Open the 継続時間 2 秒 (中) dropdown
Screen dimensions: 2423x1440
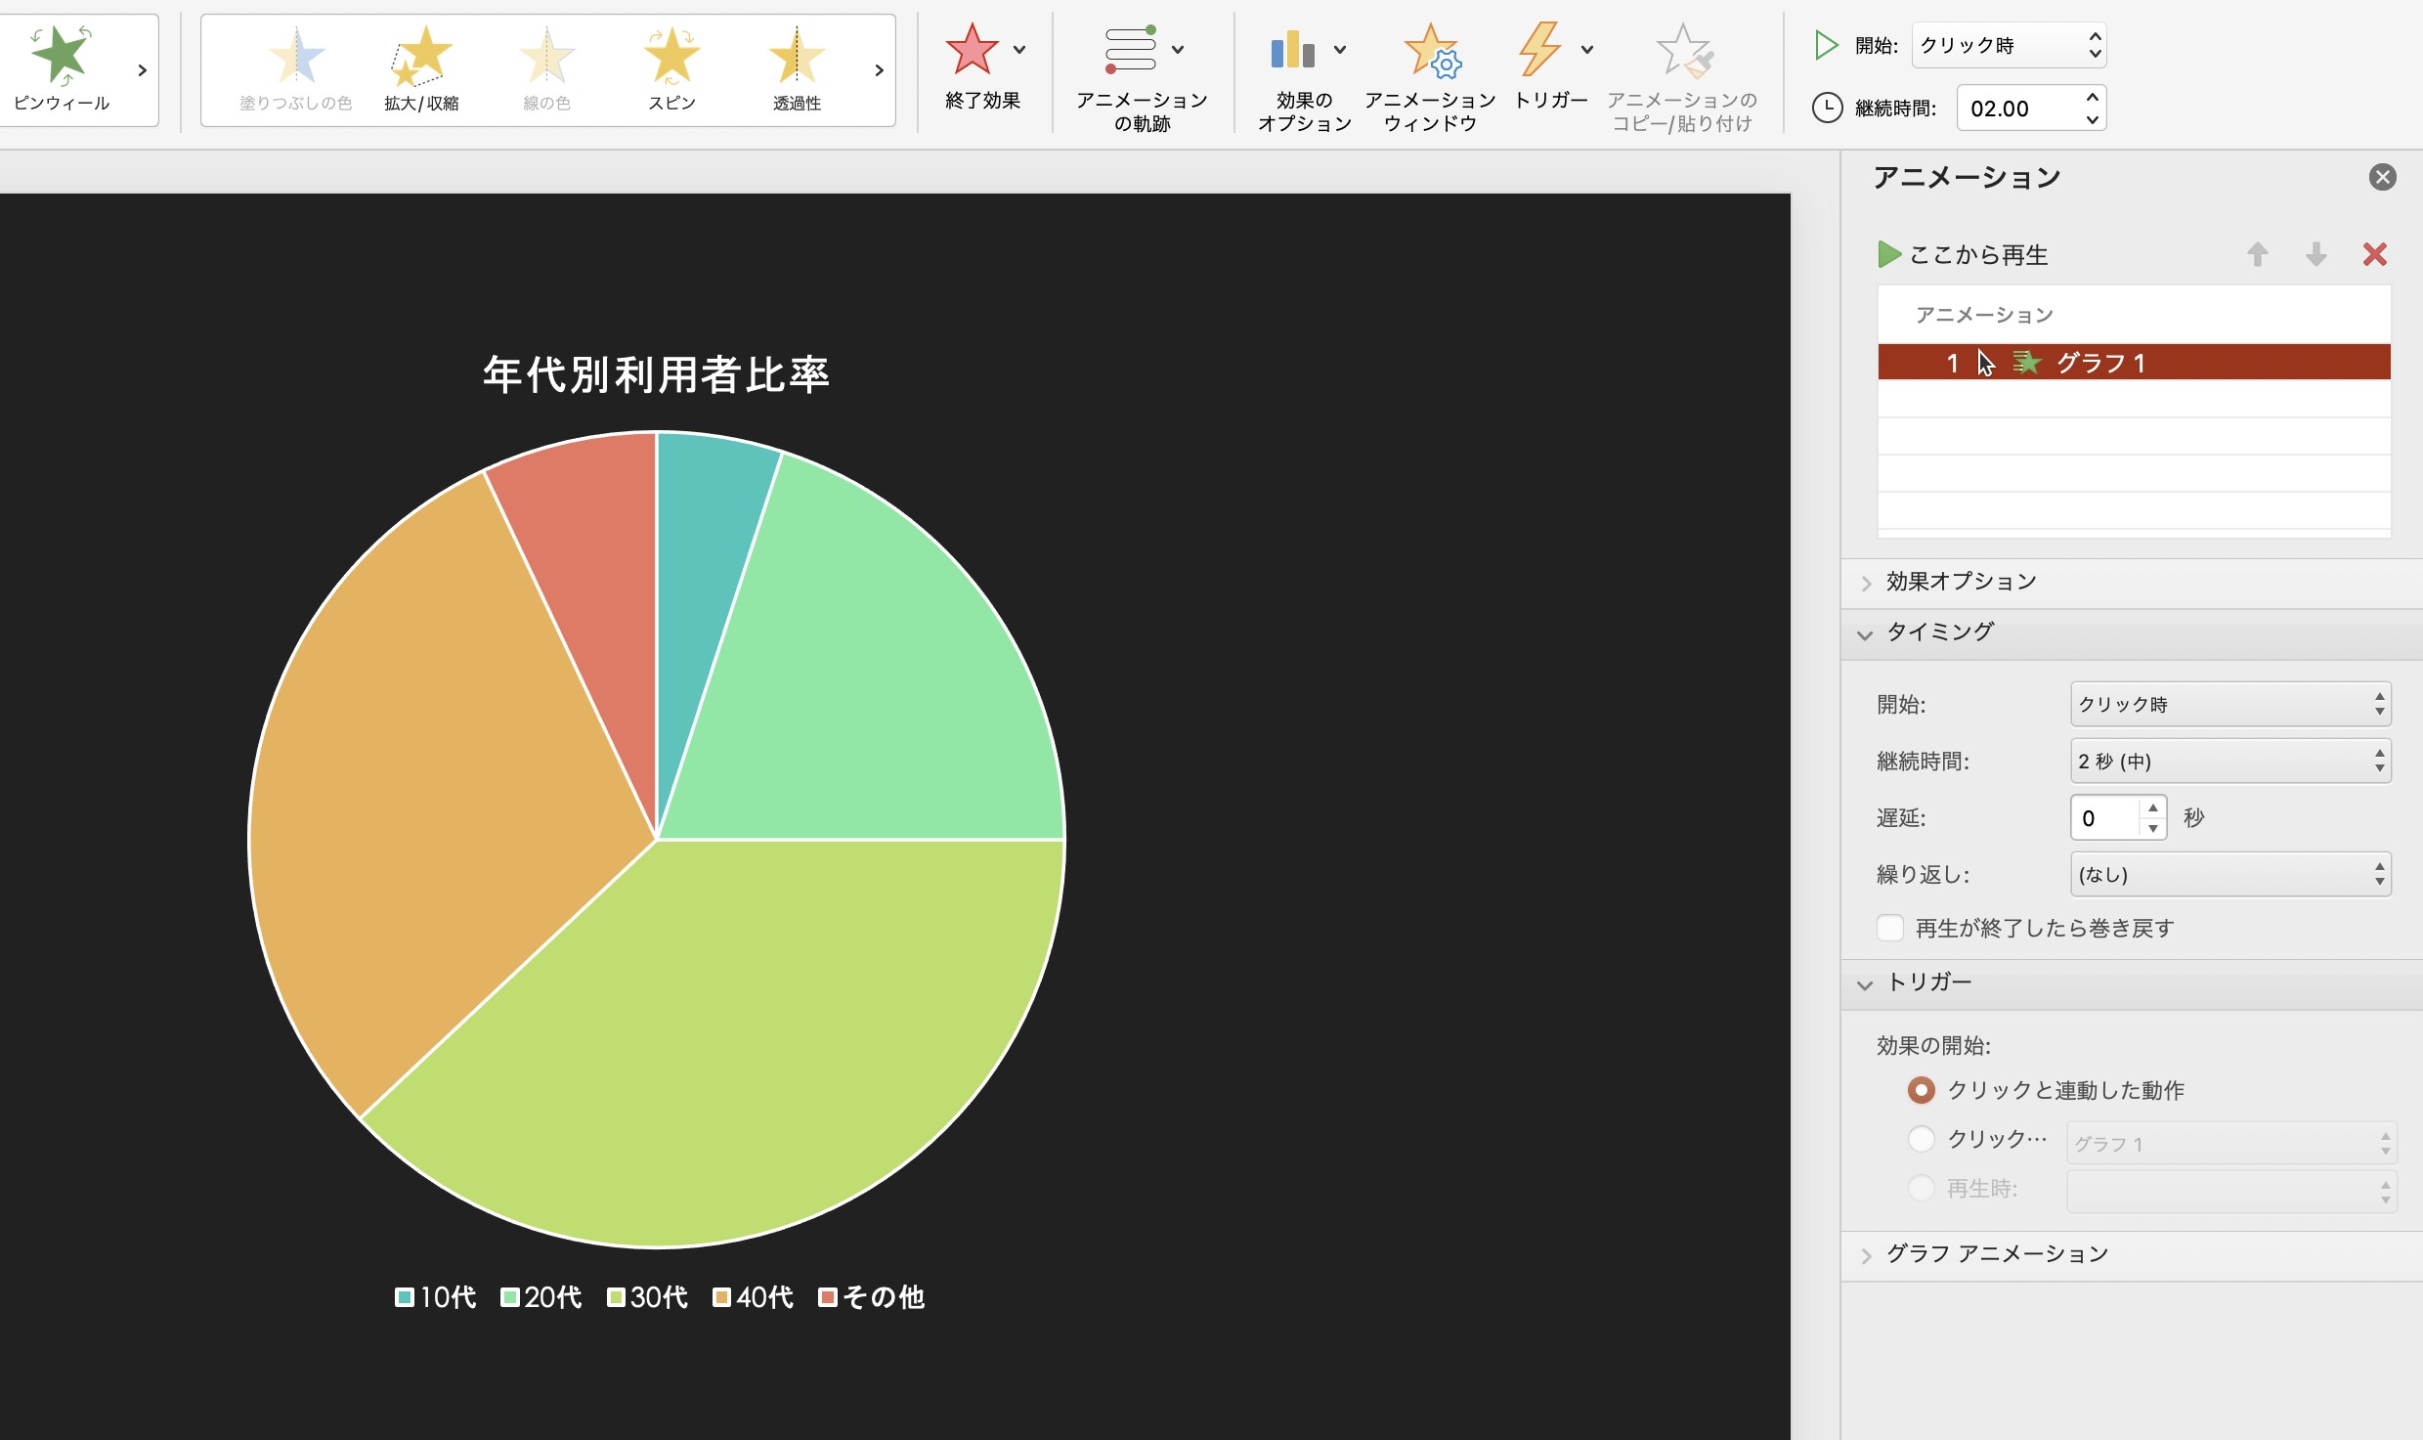coord(2230,761)
